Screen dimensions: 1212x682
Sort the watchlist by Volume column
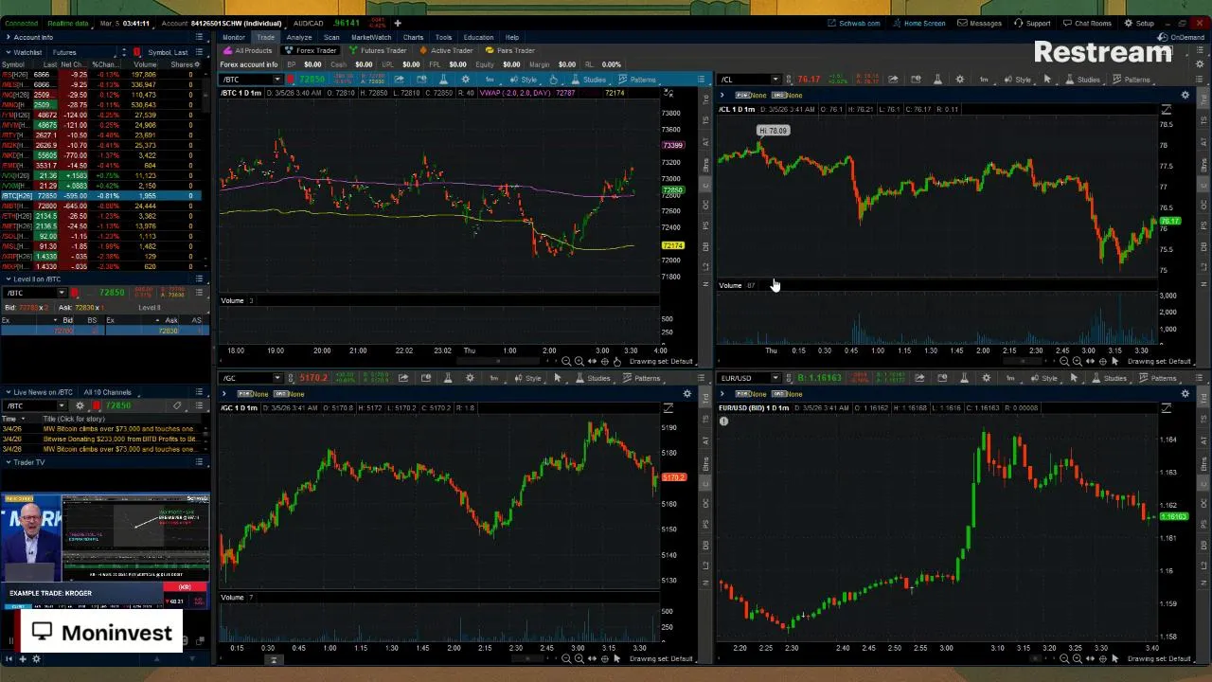pyautogui.click(x=145, y=64)
